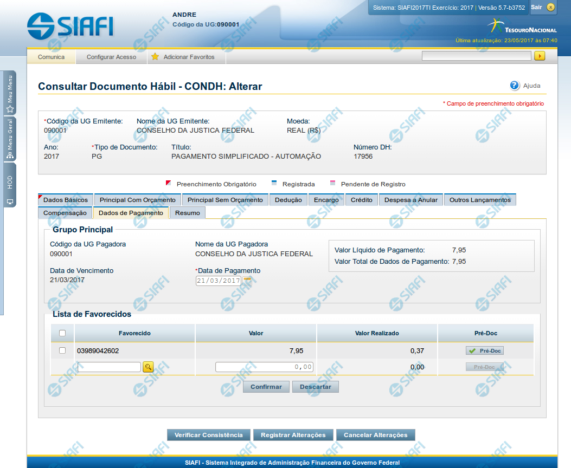
Task: Click the Verificar Consistência button
Action: pyautogui.click(x=209, y=435)
